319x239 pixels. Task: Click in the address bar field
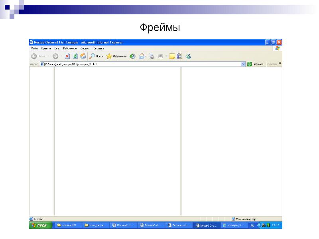click(x=140, y=64)
